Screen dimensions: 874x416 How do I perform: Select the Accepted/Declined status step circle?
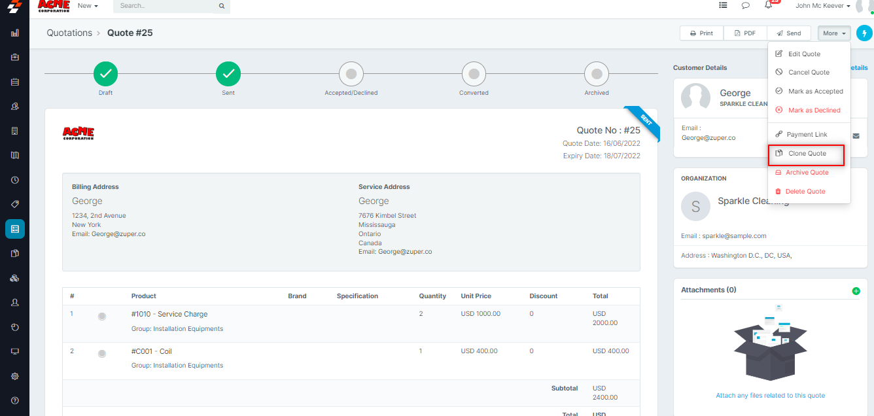pos(351,75)
